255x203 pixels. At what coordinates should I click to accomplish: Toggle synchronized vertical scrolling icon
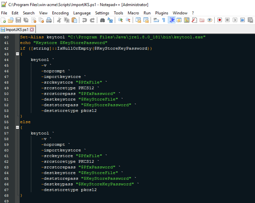tap(138, 20)
